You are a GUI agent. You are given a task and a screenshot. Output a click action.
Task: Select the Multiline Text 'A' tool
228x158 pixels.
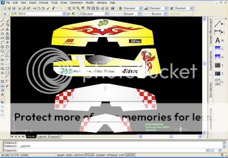pos(2,94)
